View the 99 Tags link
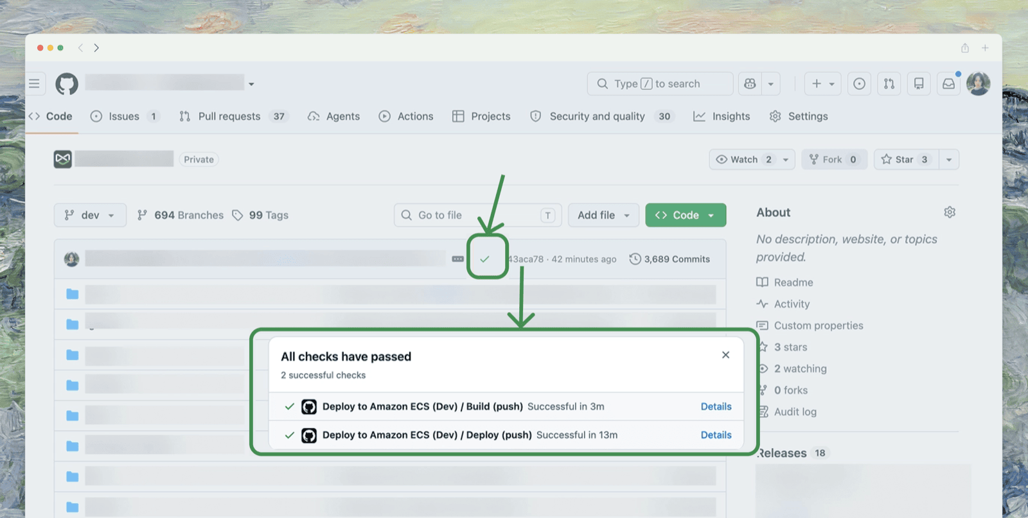The width and height of the screenshot is (1028, 518). (x=260, y=215)
